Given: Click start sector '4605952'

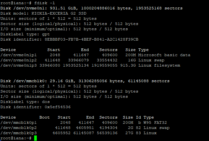Looking at the screenshot, I should click(62, 133).
